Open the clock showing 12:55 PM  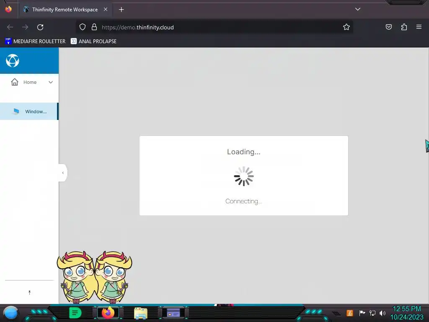coord(407,313)
